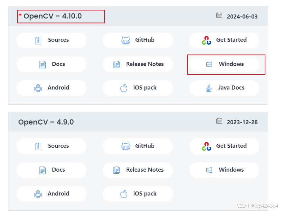Screen dimensions: 286x211
Task: Click the zip archive icon beside Sources for 4.10.0
Action: tap(38, 40)
